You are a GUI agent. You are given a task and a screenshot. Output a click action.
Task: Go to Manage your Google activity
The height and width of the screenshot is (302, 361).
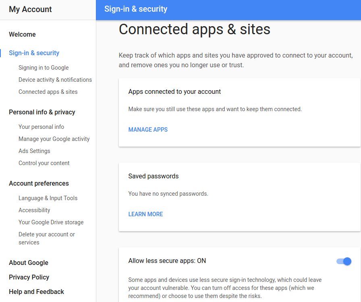click(54, 139)
